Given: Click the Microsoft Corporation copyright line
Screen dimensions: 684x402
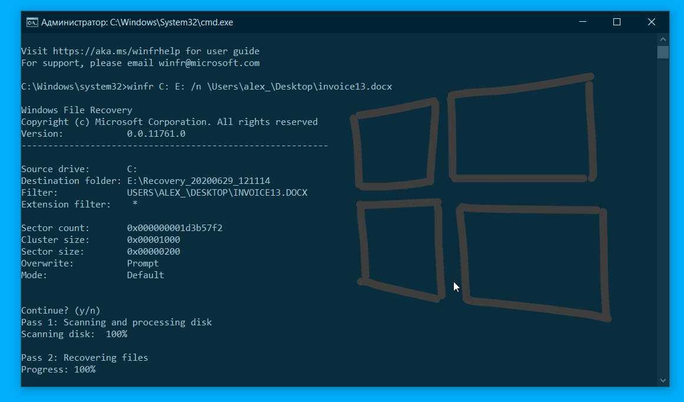Looking at the screenshot, I should pyautogui.click(x=170, y=122).
